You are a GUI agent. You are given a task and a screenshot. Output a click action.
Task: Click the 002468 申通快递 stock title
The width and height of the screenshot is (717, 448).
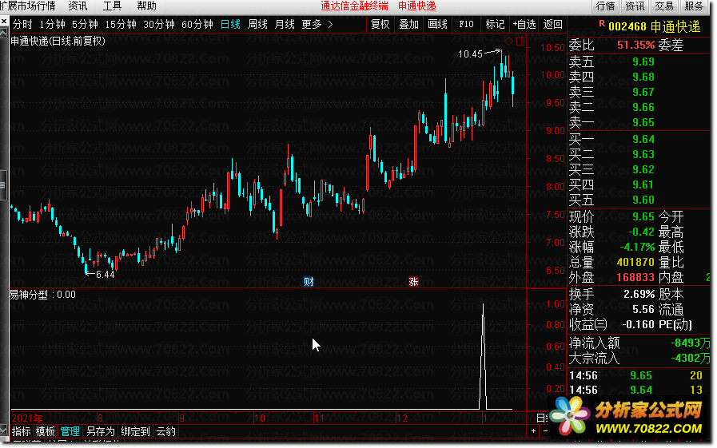coord(654,26)
